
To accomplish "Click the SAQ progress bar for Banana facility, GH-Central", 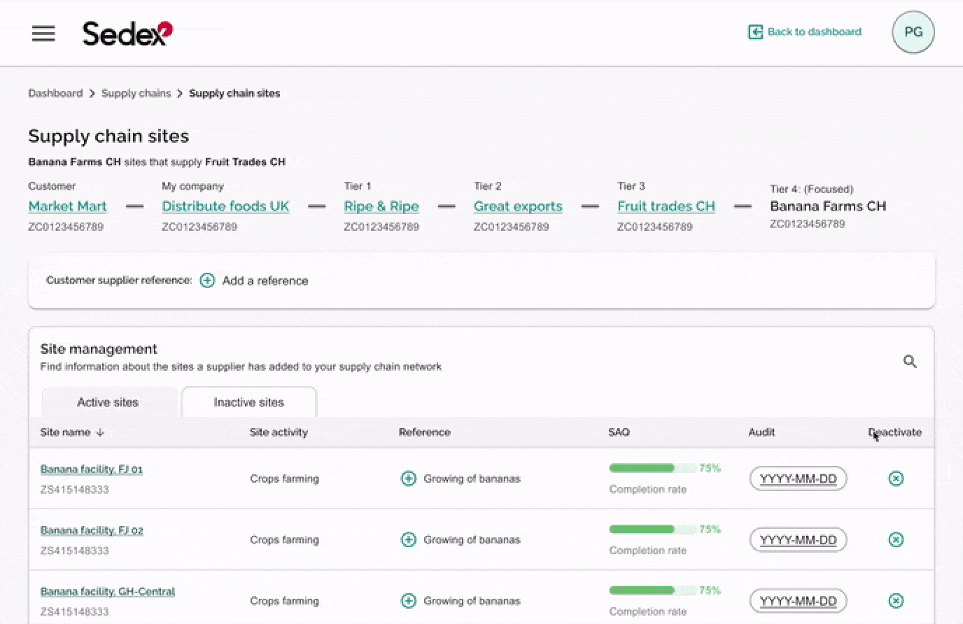I will [x=654, y=590].
